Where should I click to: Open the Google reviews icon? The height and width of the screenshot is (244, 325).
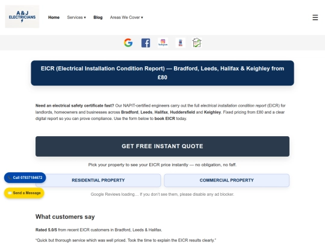128,43
